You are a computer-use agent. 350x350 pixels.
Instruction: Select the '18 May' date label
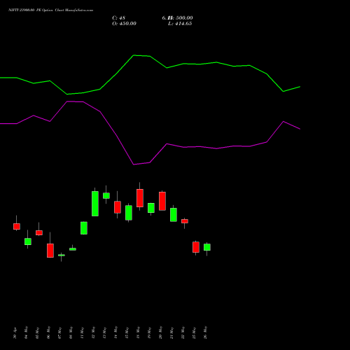[x=139, y=332]
